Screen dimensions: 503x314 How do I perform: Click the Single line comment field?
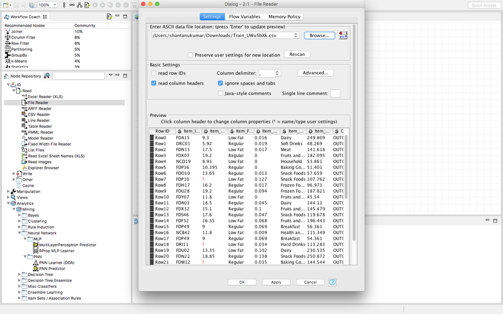(x=335, y=94)
